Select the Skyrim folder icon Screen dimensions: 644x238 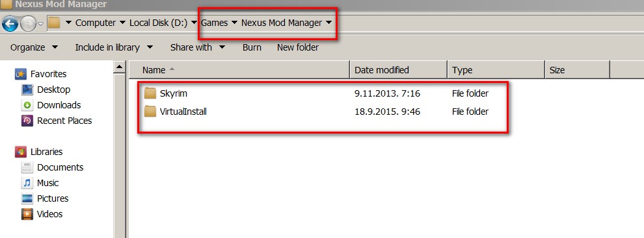[x=150, y=93]
